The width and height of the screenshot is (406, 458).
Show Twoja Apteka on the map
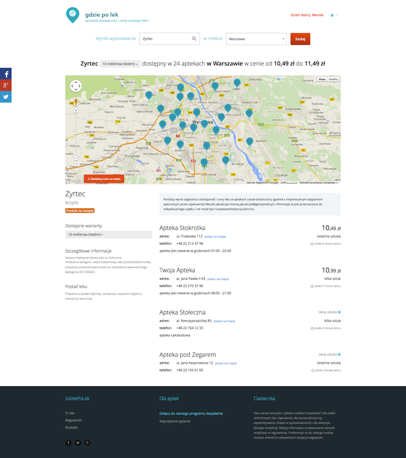click(x=218, y=279)
